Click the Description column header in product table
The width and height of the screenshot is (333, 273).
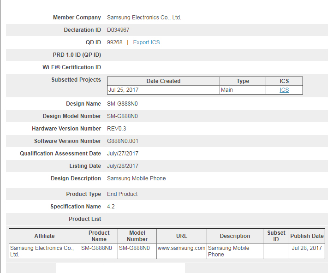pos(235,236)
